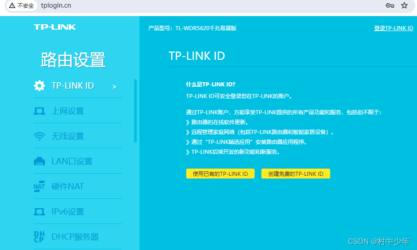Click 使用已有的TP-LINK ID button
The width and height of the screenshot is (417, 250).
coord(220,174)
